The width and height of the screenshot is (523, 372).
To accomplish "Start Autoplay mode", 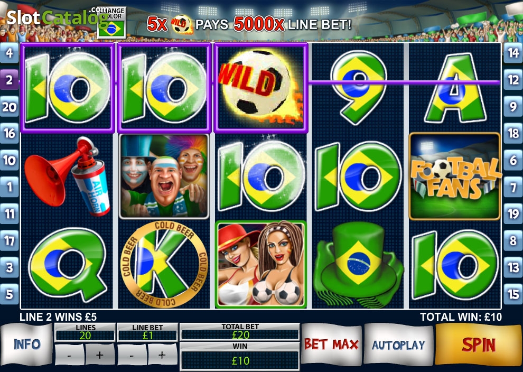I will [398, 345].
